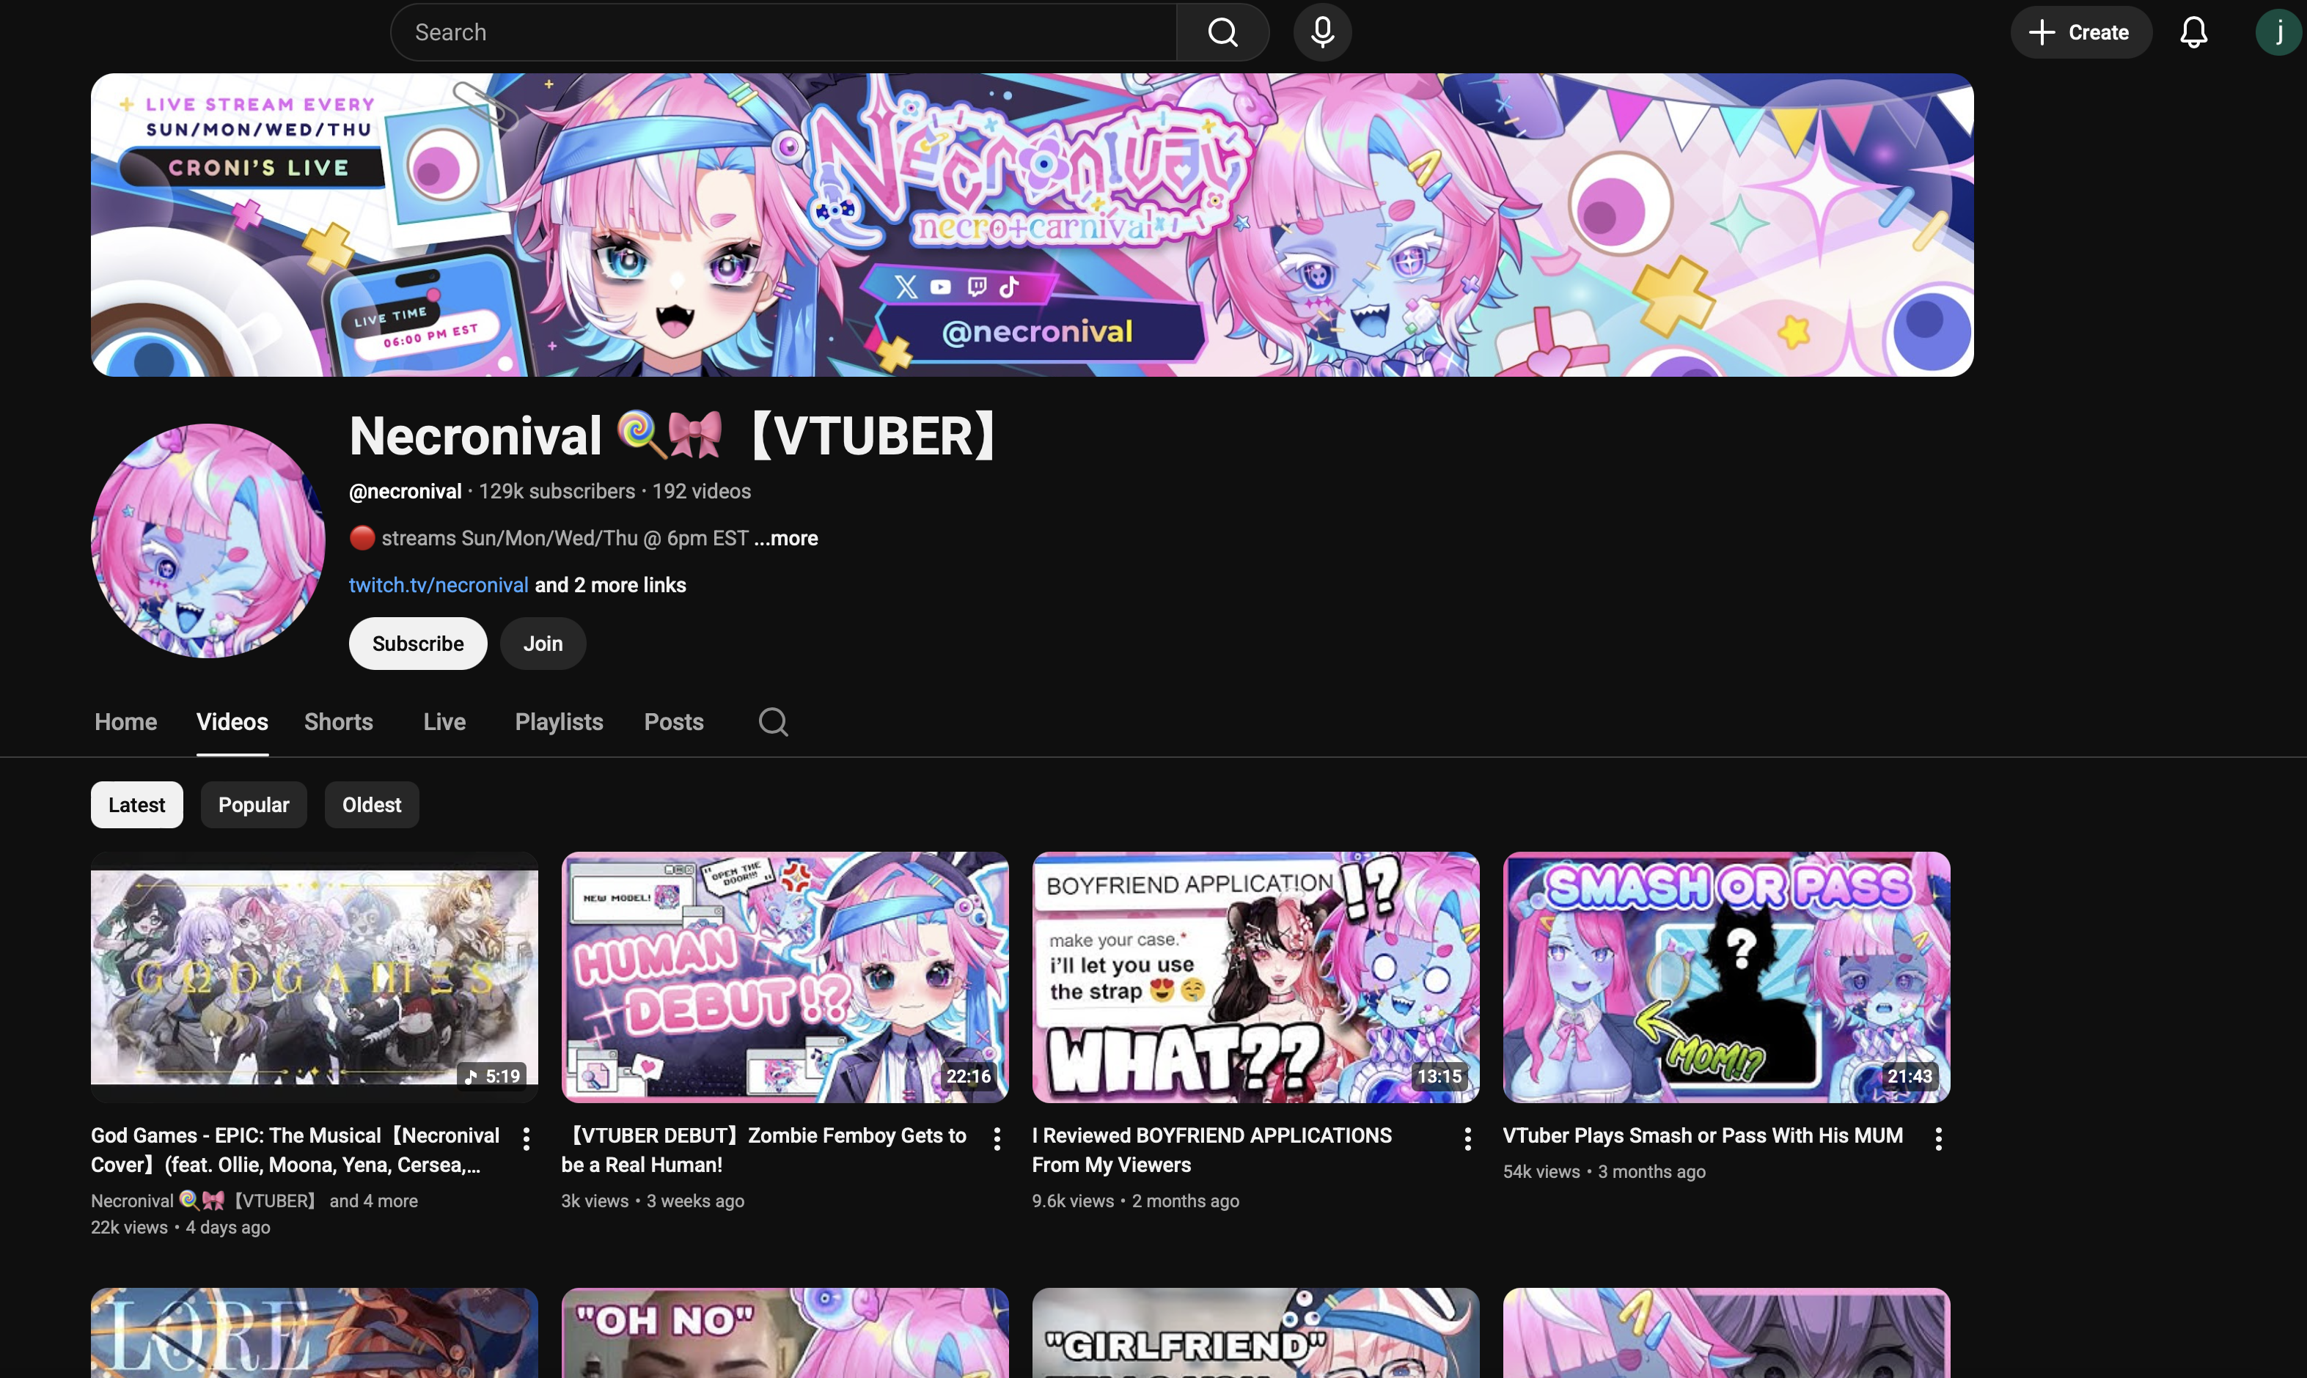Open the twitch.tv/necronival link
This screenshot has height=1378, width=2307.
pyautogui.click(x=439, y=585)
